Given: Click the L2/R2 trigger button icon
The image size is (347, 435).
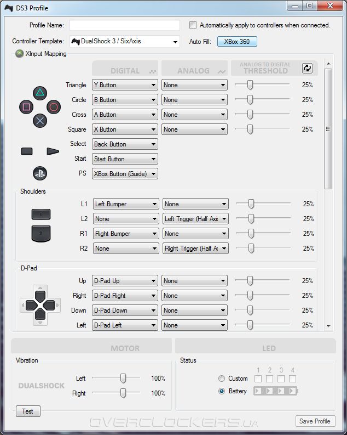Looking at the screenshot, I should [41, 234].
